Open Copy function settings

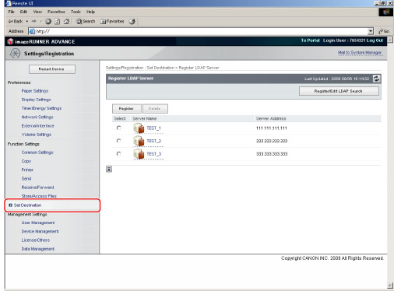pyautogui.click(x=26, y=161)
